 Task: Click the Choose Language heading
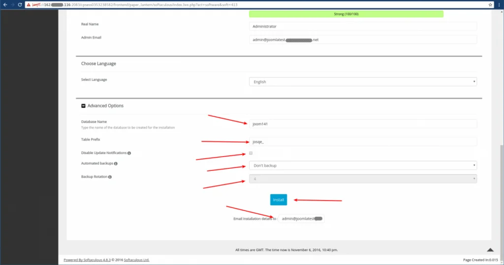tap(98, 63)
